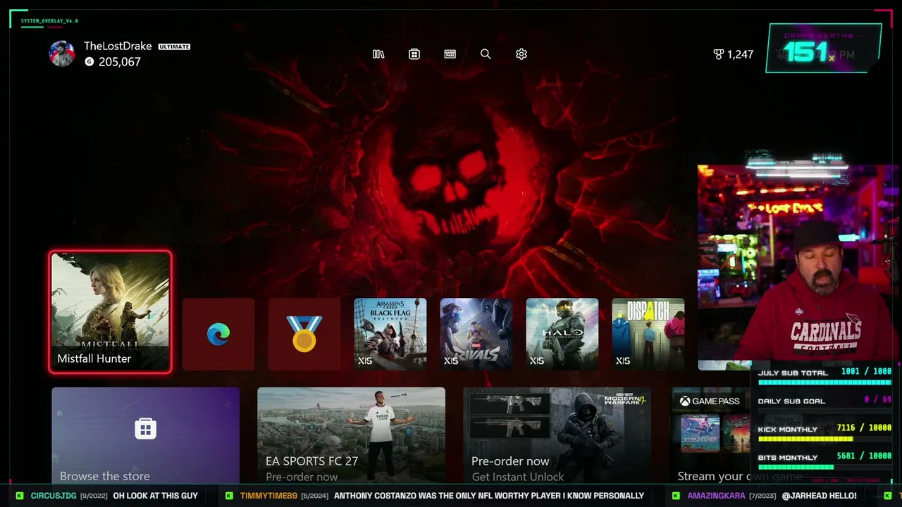Click the TIMMYTIME89 username in chat ticker
The width and height of the screenshot is (902, 507).
pos(268,496)
